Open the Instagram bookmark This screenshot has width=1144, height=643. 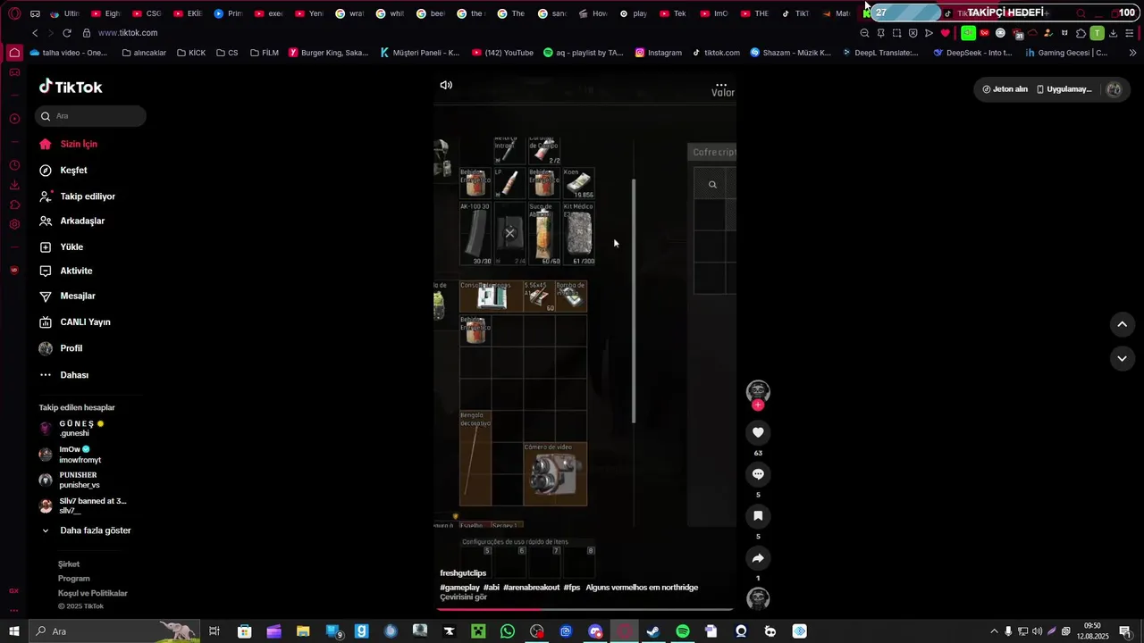[x=658, y=53]
